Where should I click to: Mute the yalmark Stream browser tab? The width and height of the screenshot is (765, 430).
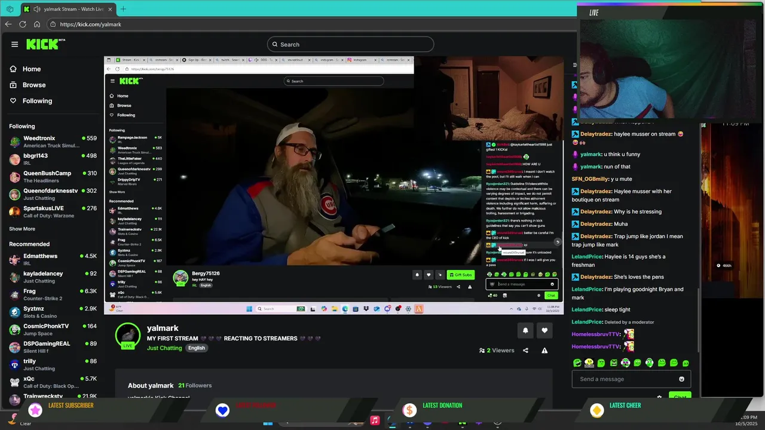(37, 9)
